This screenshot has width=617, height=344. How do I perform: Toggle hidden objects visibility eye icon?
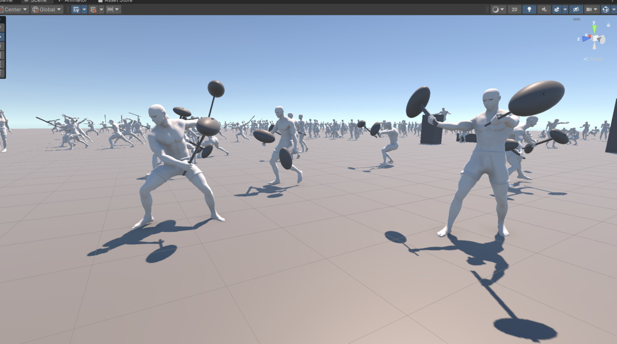(x=576, y=9)
